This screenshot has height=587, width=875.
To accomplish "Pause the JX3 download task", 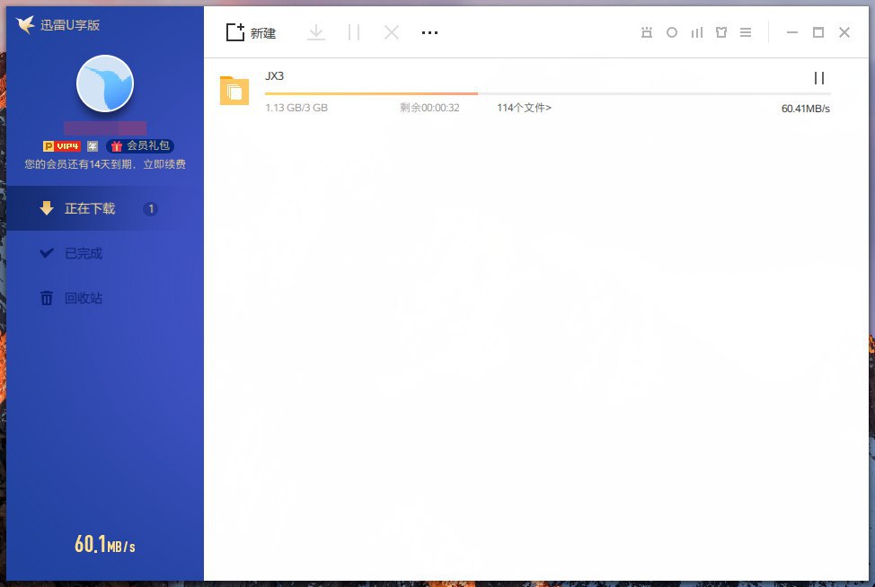I will point(818,78).
